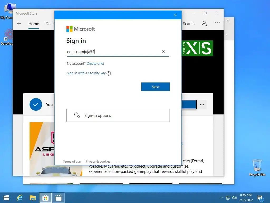Open the security key help question mark
The width and height of the screenshot is (270, 203).
pyautogui.click(x=109, y=73)
